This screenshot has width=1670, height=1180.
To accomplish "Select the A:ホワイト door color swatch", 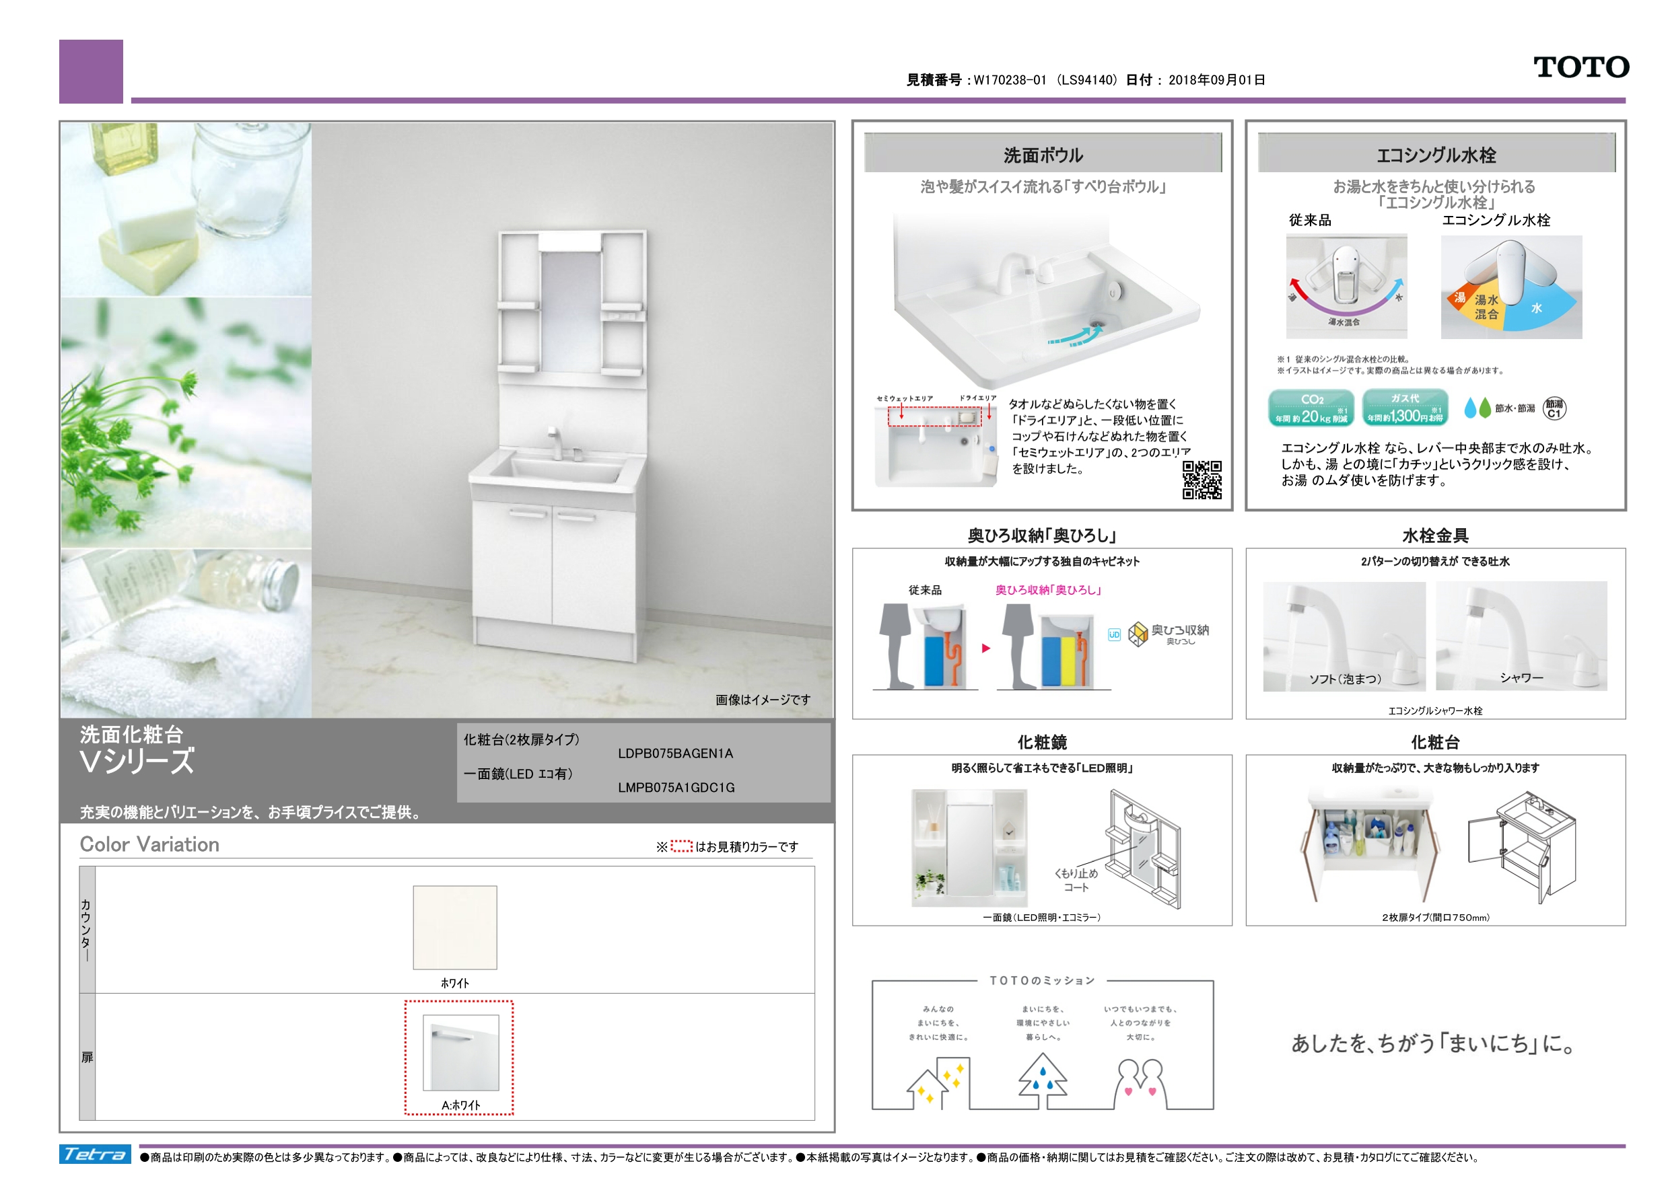I will [x=460, y=1053].
